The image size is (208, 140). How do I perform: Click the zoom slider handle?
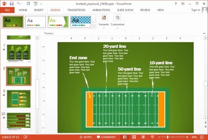[x=168, y=137]
